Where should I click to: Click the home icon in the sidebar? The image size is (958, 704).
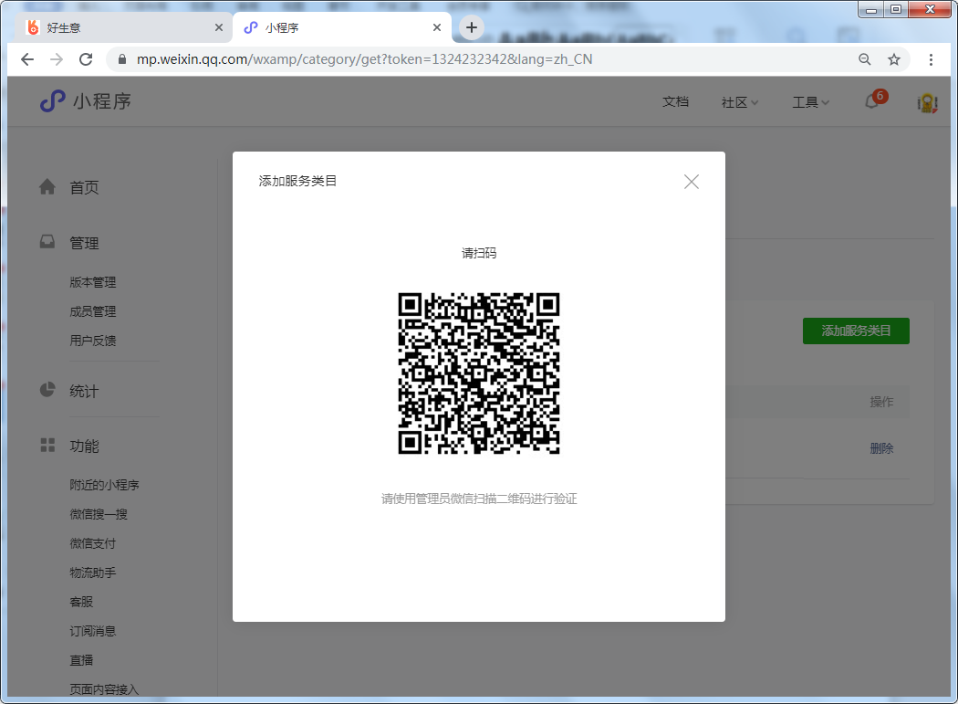tap(47, 186)
